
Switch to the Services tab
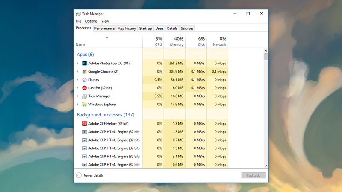pyautogui.click(x=187, y=29)
